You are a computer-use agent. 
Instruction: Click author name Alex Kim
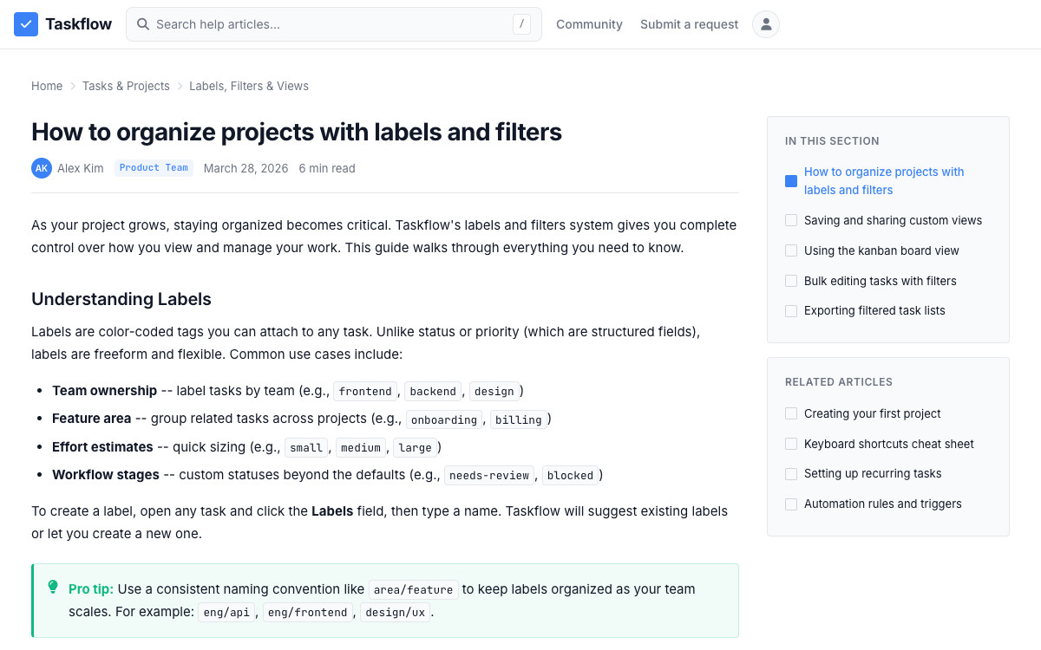point(81,168)
